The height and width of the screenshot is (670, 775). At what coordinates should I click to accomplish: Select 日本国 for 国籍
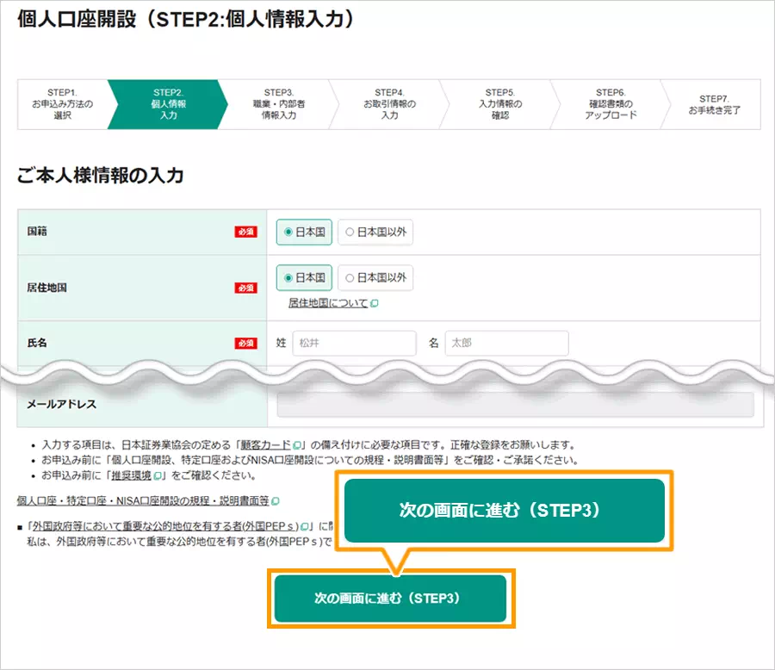(304, 232)
